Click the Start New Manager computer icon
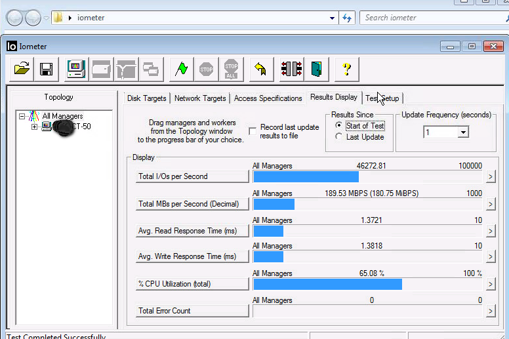Image resolution: width=509 pixels, height=339 pixels. tap(75, 69)
